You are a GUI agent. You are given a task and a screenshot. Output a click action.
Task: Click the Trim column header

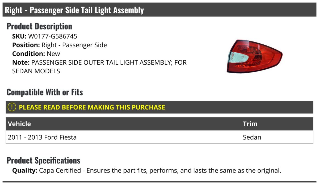tap(250, 124)
